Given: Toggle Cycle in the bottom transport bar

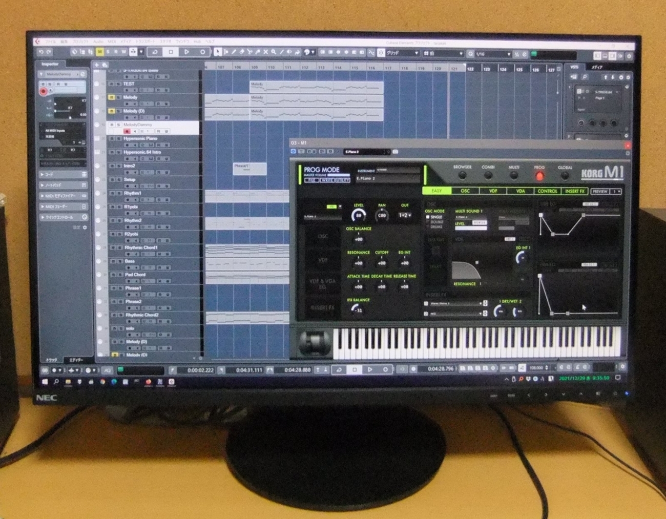Looking at the screenshot, I should (x=339, y=369).
